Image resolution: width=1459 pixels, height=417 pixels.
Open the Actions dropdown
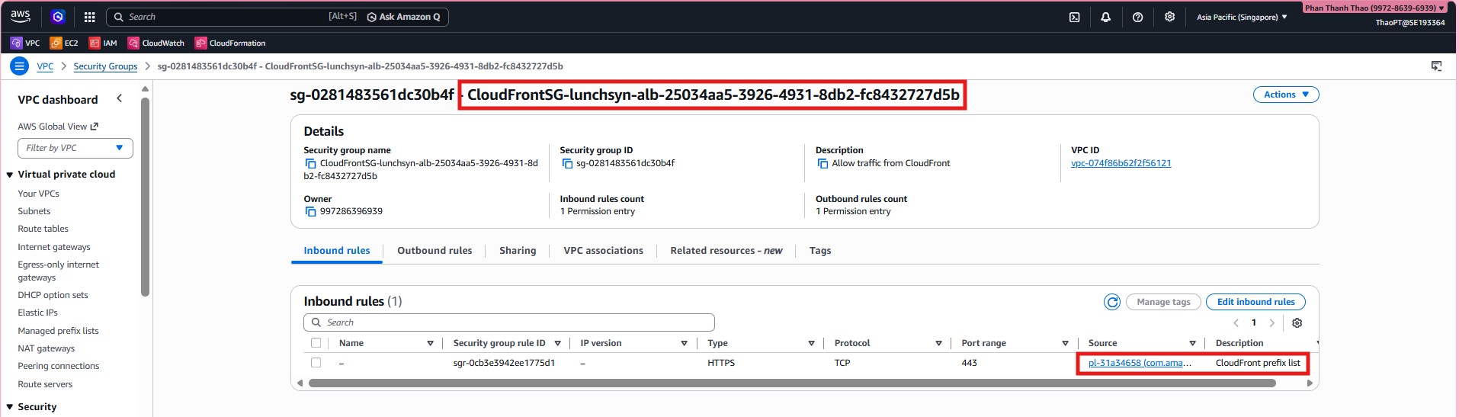click(x=1285, y=95)
